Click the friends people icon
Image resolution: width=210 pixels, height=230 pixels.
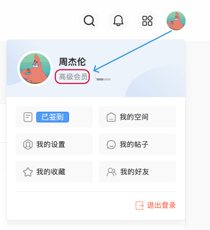(112, 172)
